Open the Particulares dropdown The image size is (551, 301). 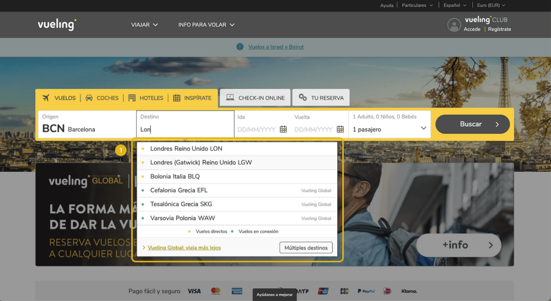[x=417, y=6]
